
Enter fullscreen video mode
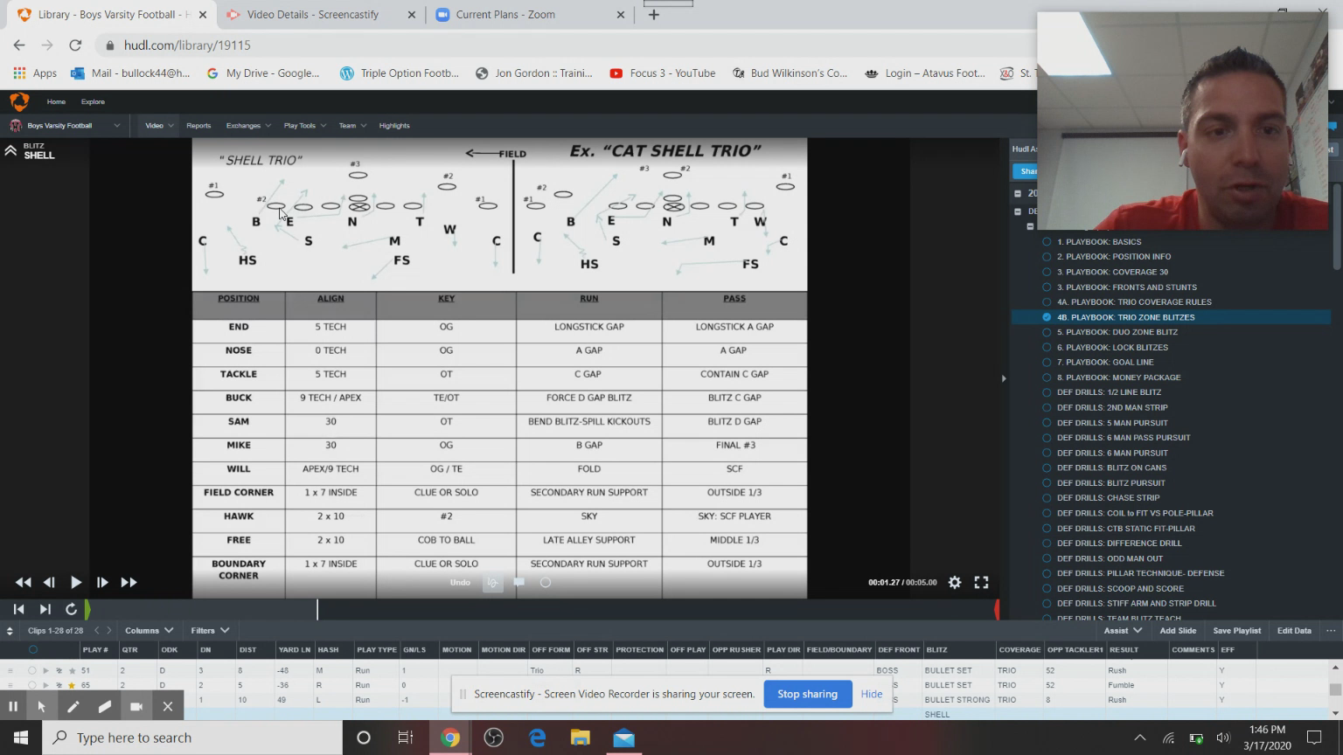982,582
